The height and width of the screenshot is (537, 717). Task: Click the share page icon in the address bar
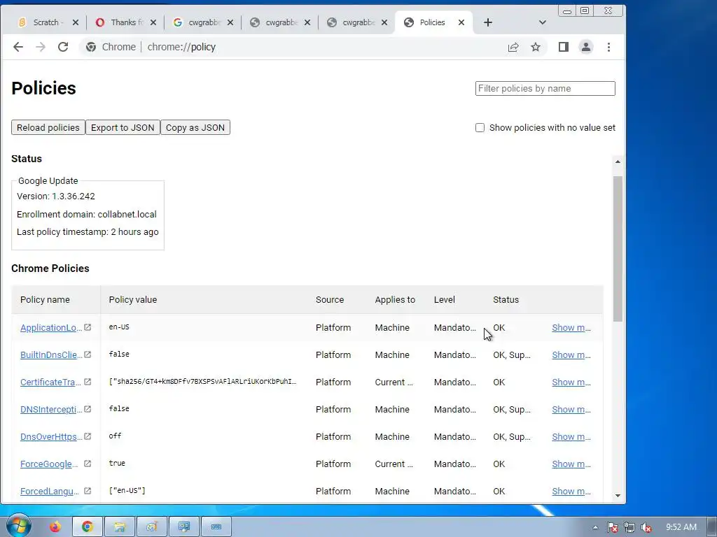pyautogui.click(x=513, y=47)
